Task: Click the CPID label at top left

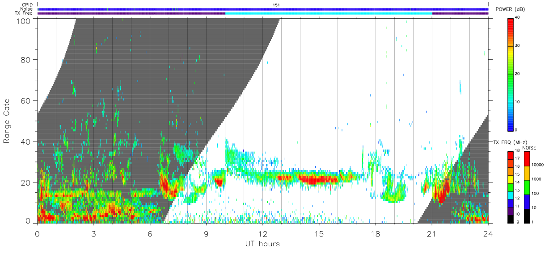Action: (27, 5)
